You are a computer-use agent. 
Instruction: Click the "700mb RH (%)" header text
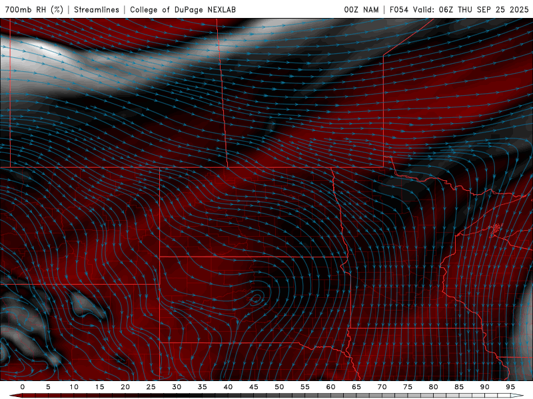point(34,9)
